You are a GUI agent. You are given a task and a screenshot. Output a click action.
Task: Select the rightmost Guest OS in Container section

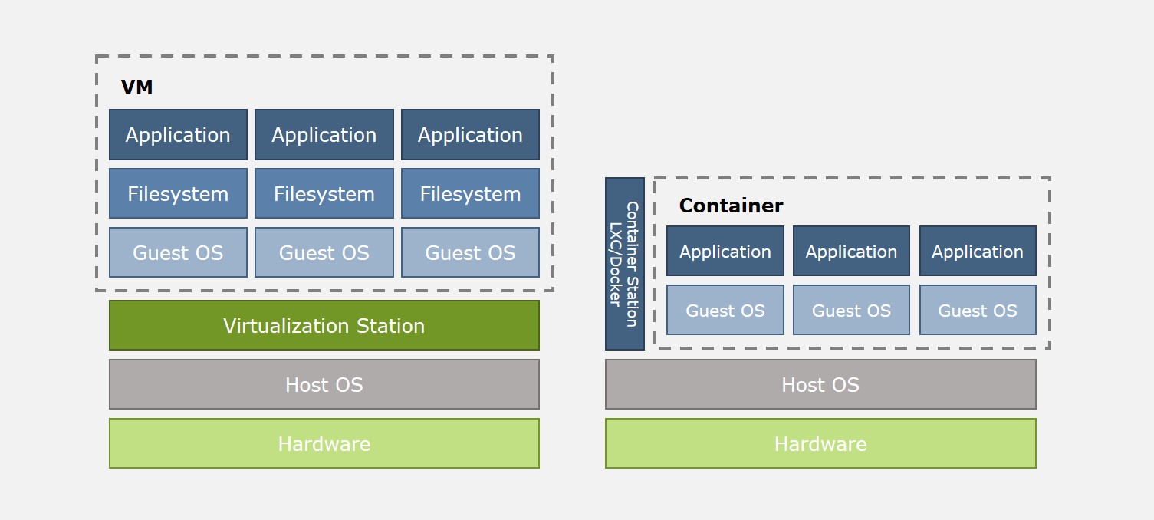click(x=978, y=310)
